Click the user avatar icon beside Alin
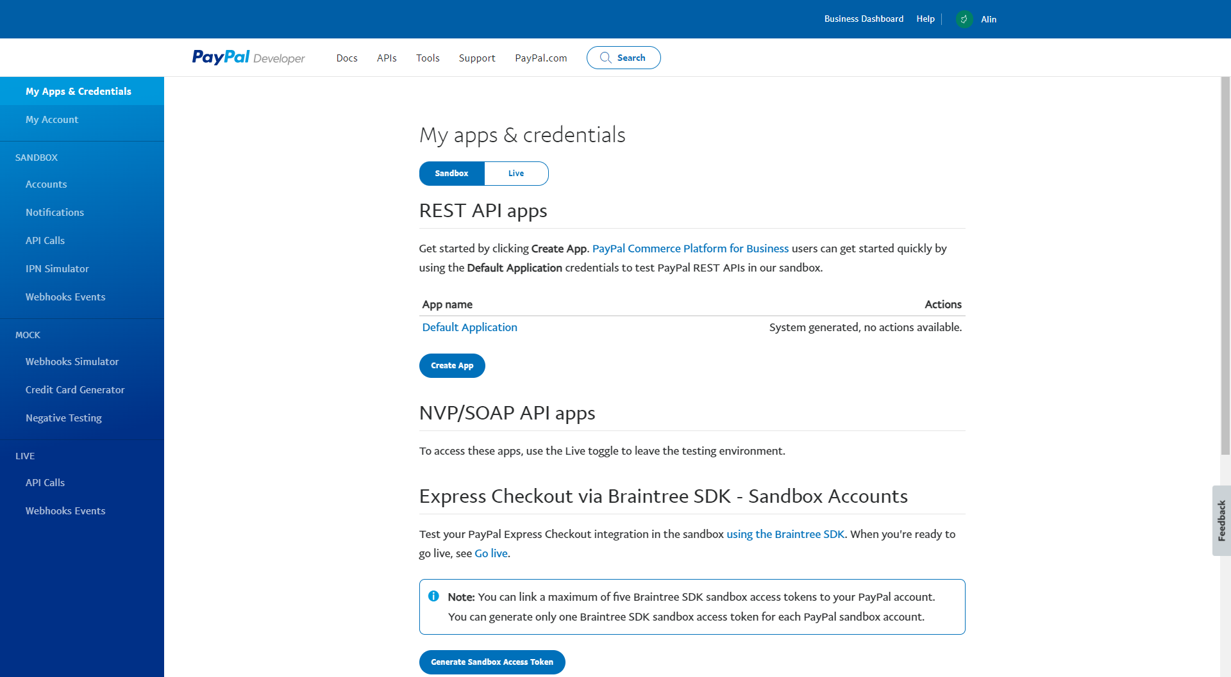 pyautogui.click(x=964, y=19)
